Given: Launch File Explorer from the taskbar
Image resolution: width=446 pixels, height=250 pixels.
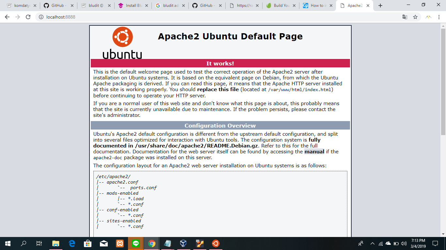Looking at the screenshot, I should tap(56, 243).
